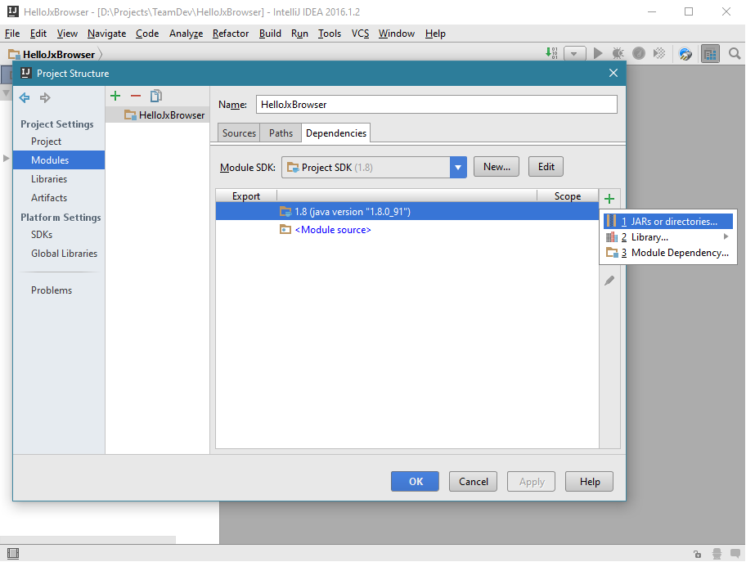Open the Module SDK dropdown arrow

tap(458, 168)
